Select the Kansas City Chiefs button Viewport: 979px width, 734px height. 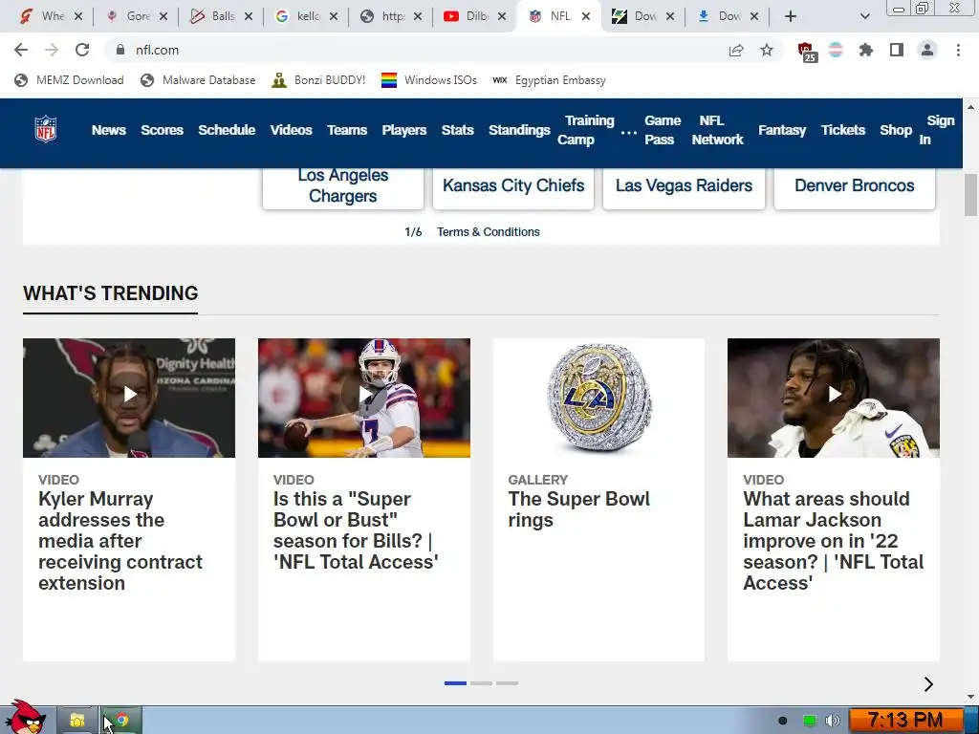click(x=513, y=186)
